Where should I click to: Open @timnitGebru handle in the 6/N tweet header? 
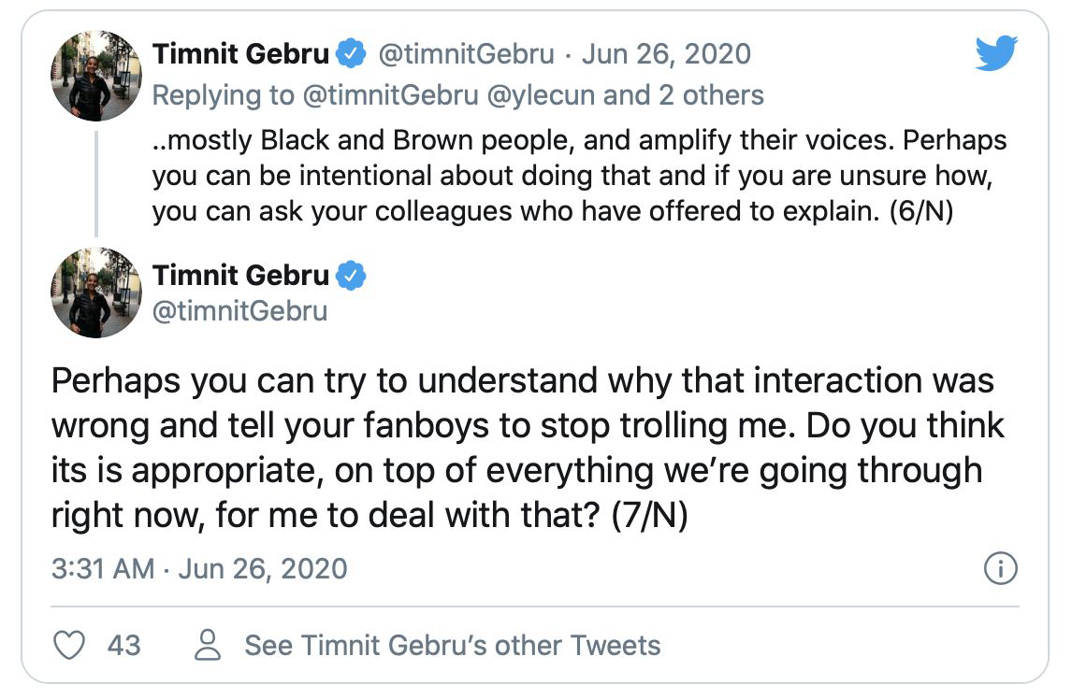[x=466, y=54]
